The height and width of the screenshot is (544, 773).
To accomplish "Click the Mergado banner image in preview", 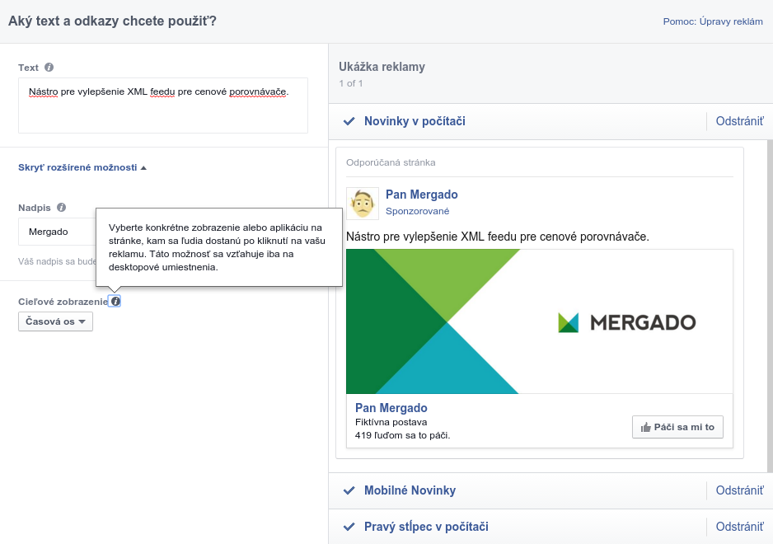I will (539, 321).
